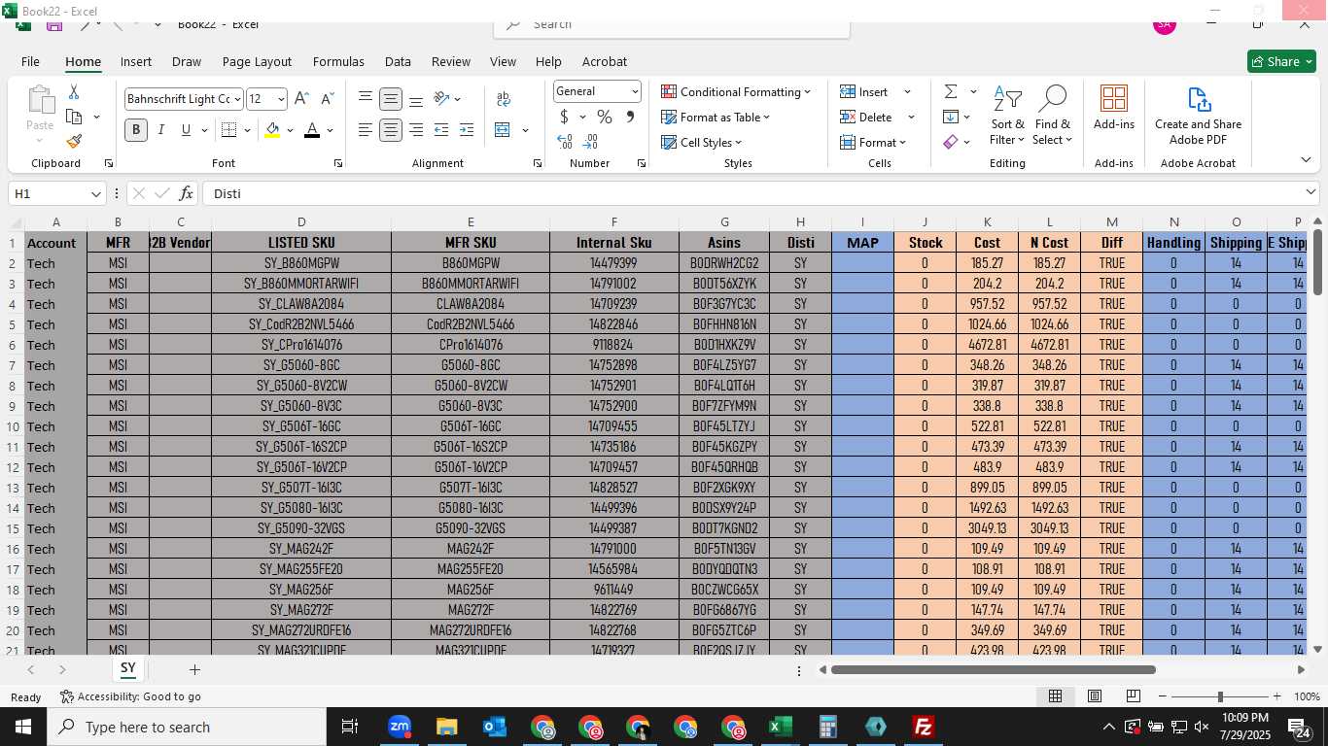
Task: Open Cell Styles gallery
Action: point(701,142)
